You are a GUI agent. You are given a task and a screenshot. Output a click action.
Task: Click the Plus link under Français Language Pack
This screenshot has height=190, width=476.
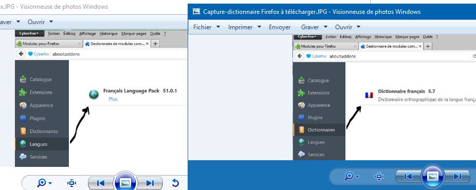(113, 99)
